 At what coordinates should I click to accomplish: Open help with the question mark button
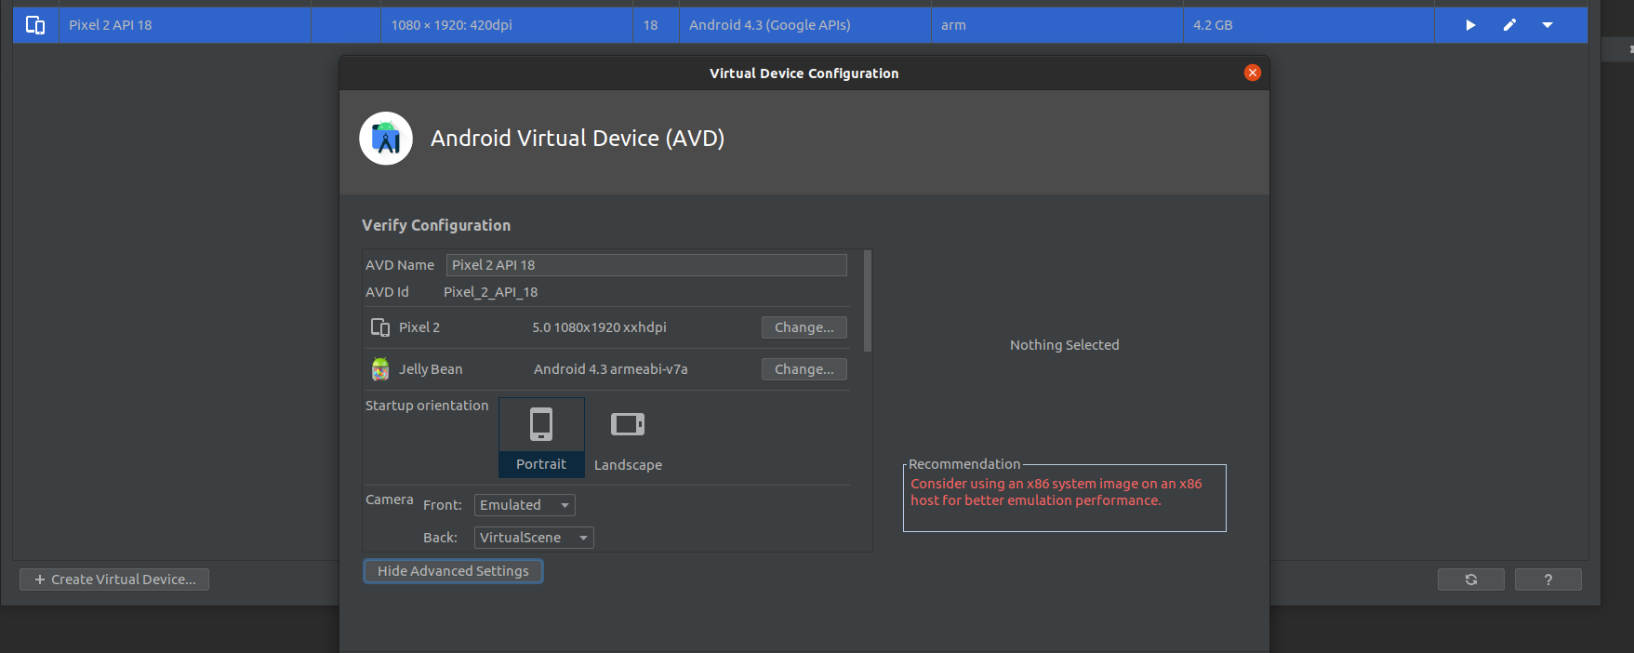1548,580
